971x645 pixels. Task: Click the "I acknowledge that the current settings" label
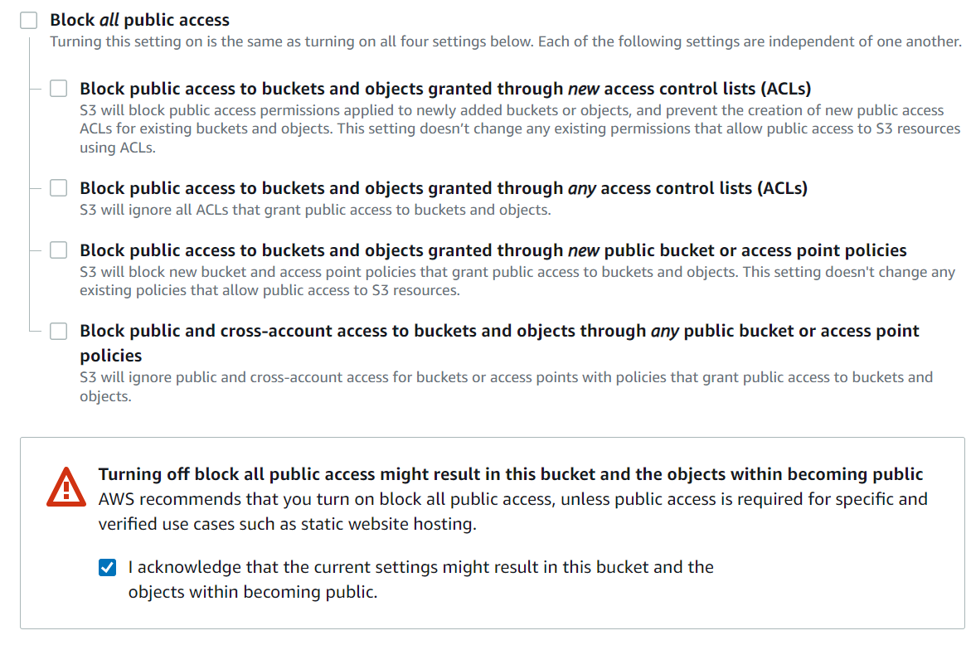pos(420,568)
